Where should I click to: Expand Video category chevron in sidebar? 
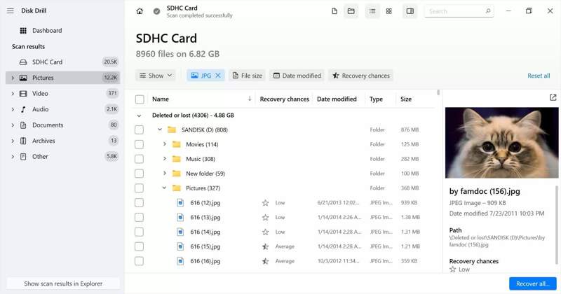(x=13, y=93)
